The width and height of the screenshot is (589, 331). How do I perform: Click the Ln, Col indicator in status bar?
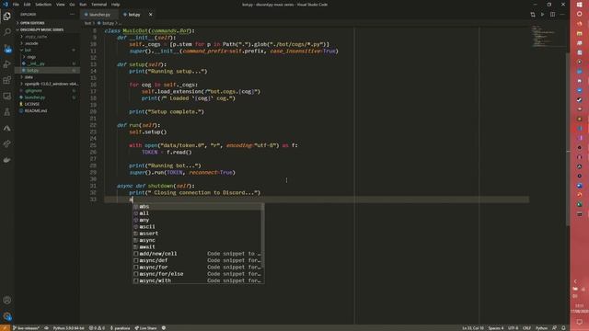click(472, 328)
